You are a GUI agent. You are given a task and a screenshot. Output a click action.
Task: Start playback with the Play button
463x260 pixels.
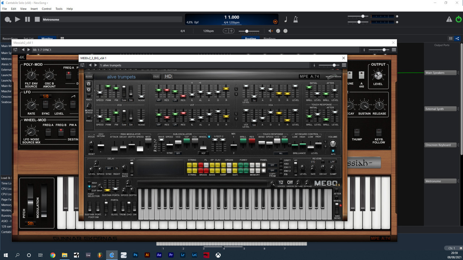[17, 19]
